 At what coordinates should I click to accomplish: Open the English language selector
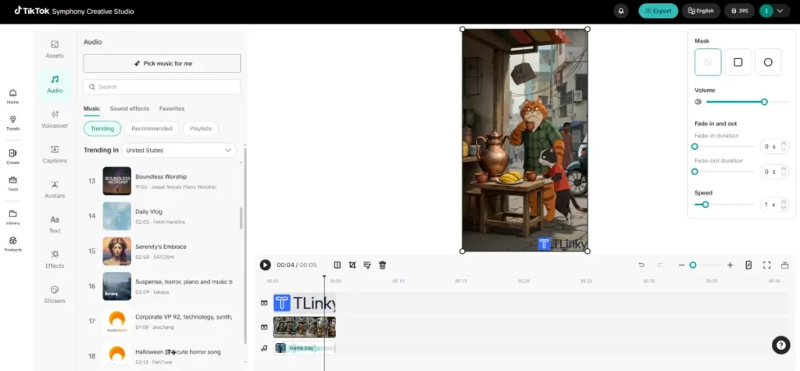click(x=701, y=11)
